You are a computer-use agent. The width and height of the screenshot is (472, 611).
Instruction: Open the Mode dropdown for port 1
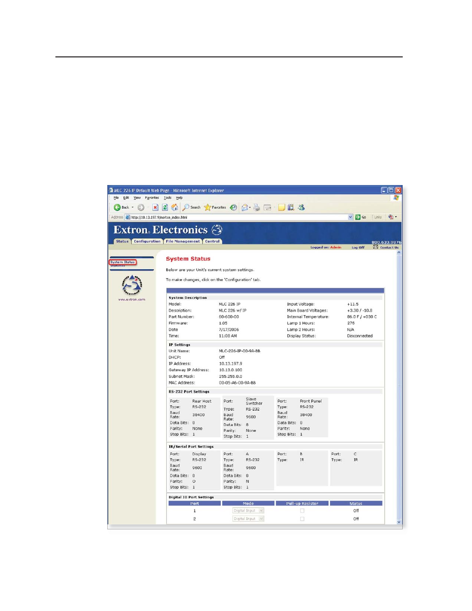click(x=248, y=511)
